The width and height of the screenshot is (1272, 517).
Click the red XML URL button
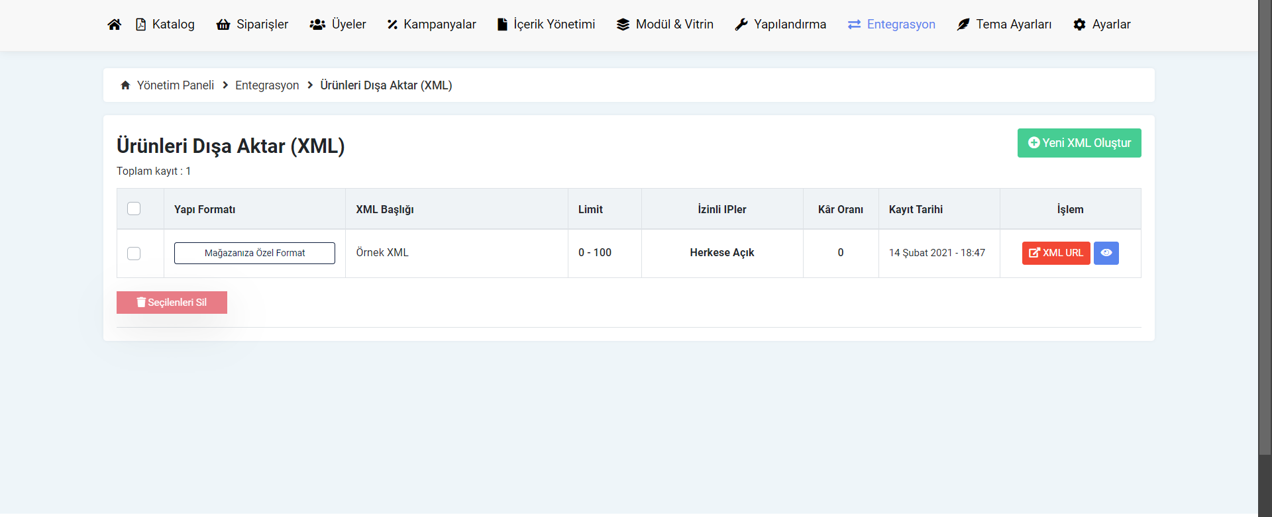tap(1056, 253)
